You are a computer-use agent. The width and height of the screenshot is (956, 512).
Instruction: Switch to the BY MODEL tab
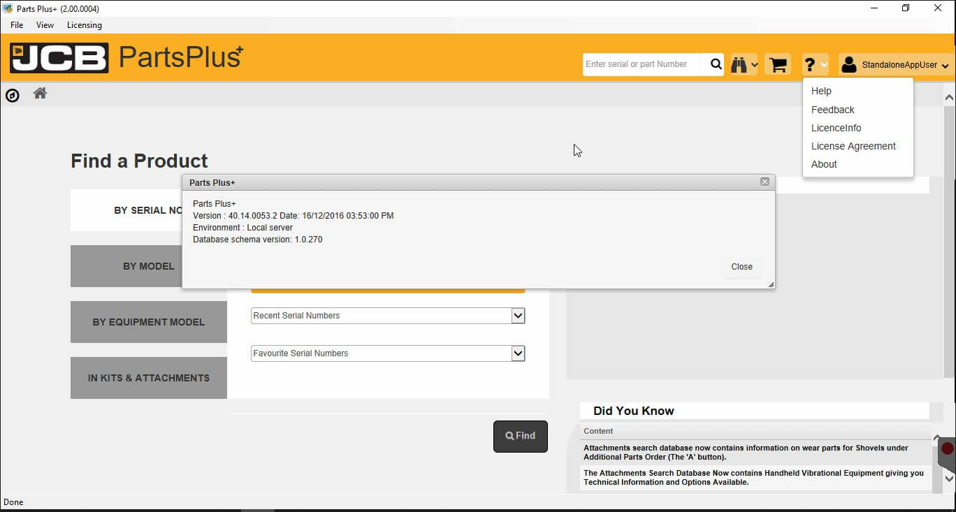(x=148, y=266)
